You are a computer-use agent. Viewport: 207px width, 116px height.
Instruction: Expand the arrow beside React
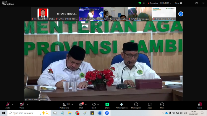[x=98, y=104]
